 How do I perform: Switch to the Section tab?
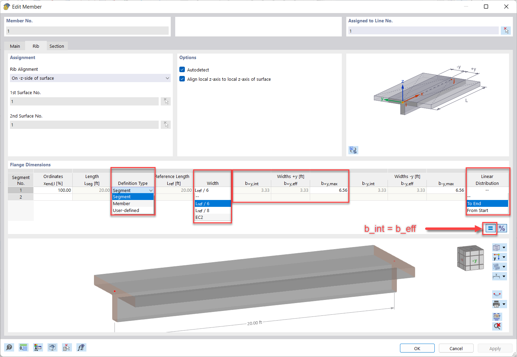pos(57,46)
